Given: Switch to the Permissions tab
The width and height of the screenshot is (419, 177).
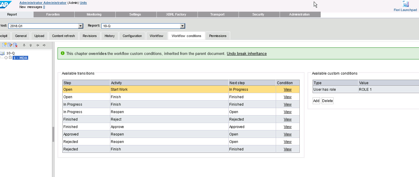Looking at the screenshot, I should (x=218, y=36).
